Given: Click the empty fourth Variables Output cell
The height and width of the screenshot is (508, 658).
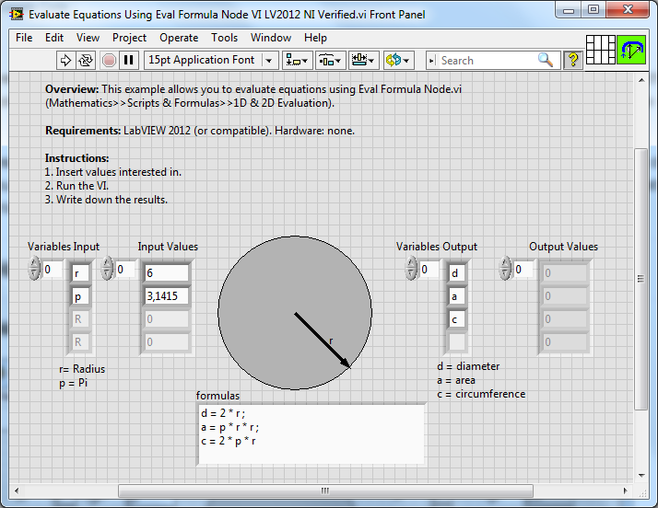Looking at the screenshot, I should (x=456, y=342).
